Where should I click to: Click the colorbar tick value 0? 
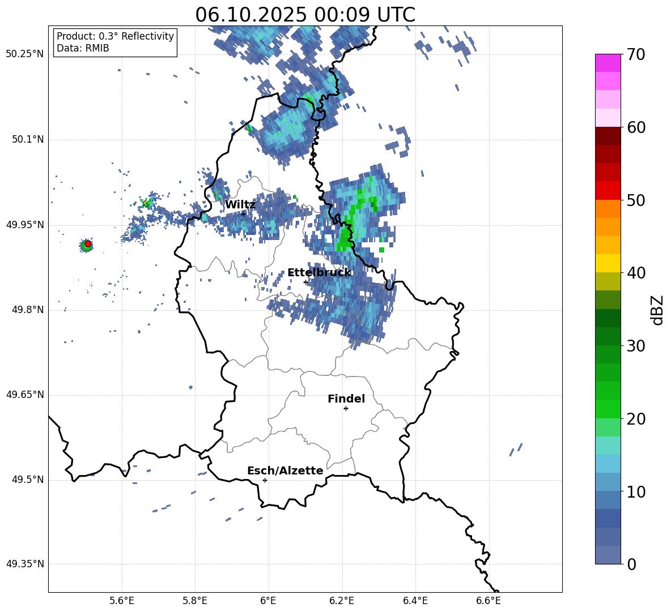pos(631,564)
